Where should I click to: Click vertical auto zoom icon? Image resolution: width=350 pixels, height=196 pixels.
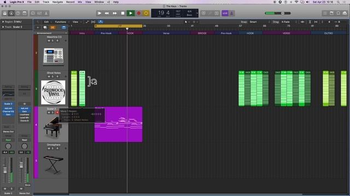[310, 22]
